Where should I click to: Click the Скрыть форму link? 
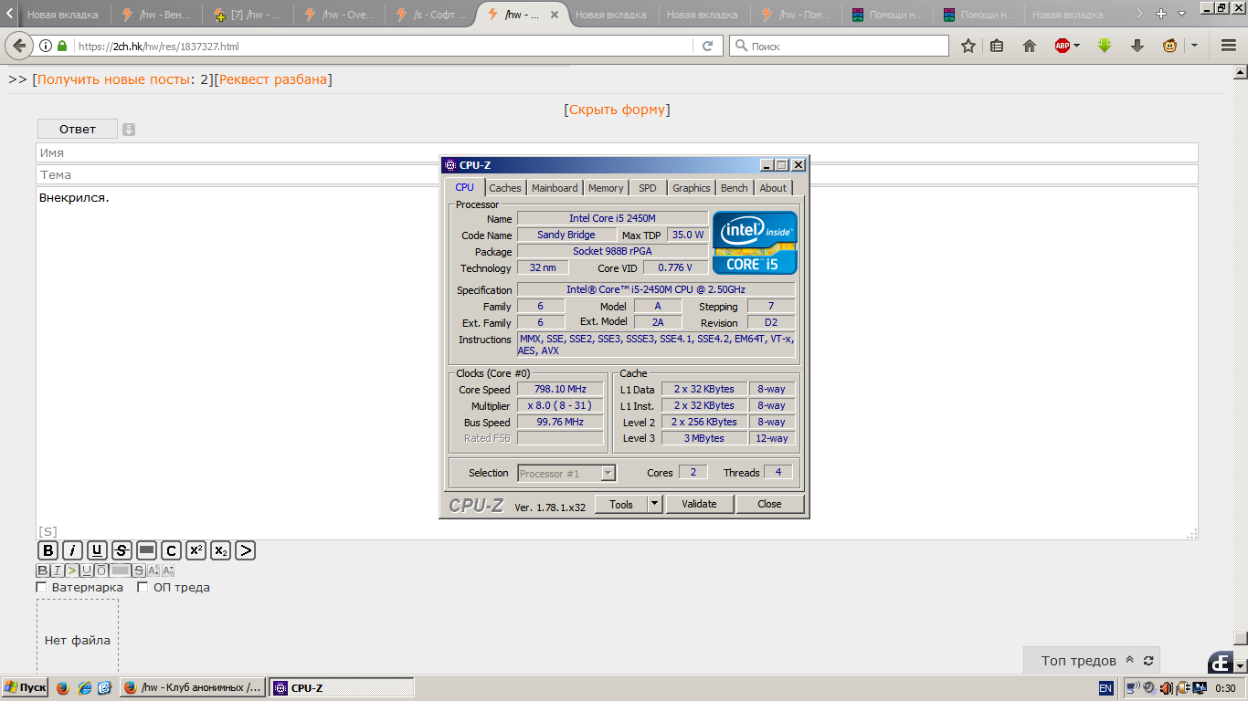(617, 110)
